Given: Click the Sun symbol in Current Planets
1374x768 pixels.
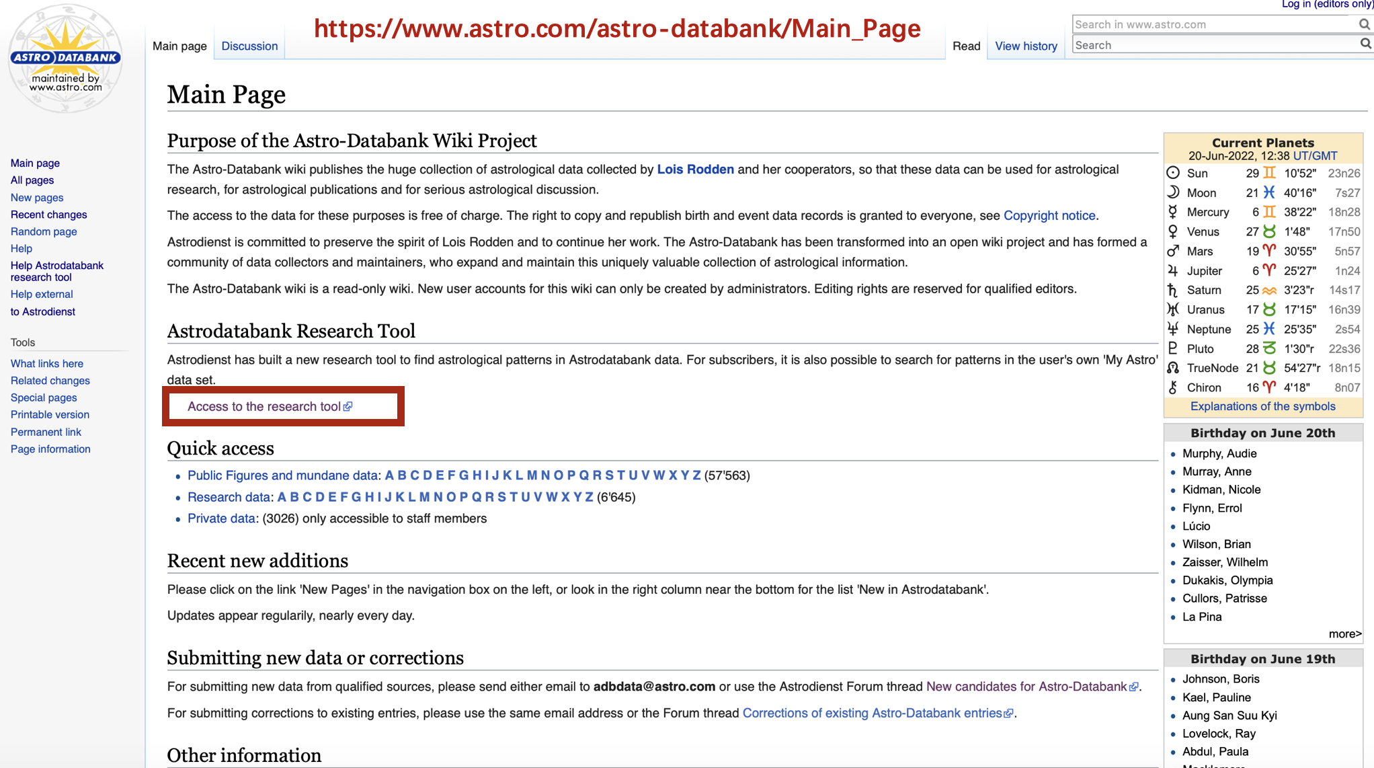Looking at the screenshot, I should pos(1172,173).
